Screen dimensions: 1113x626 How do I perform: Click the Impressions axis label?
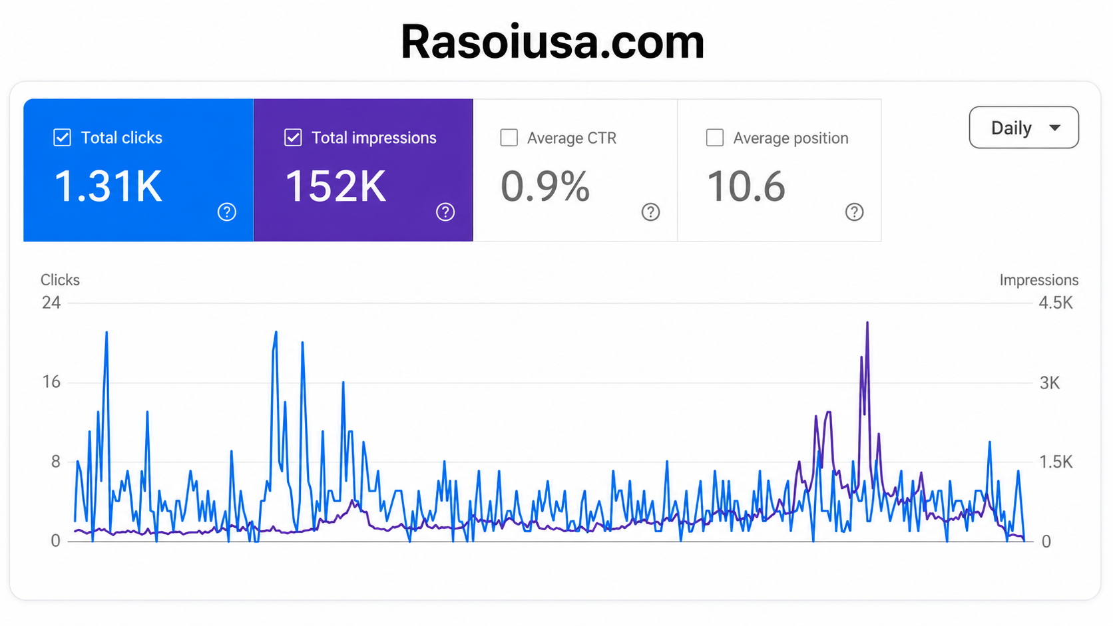click(1038, 280)
